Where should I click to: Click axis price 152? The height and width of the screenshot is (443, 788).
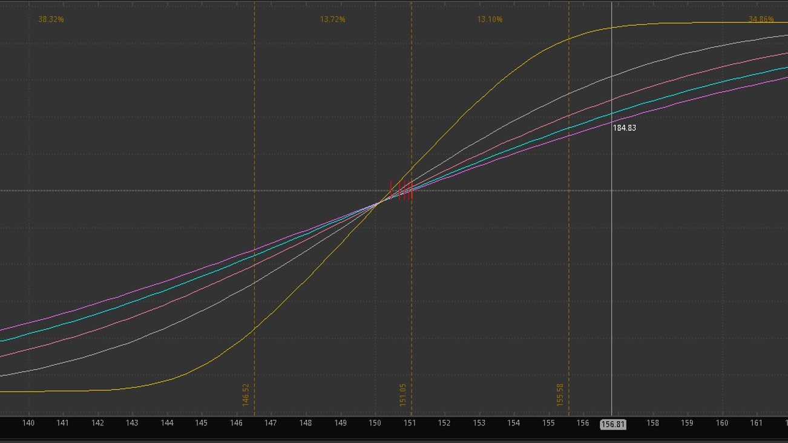coord(444,423)
